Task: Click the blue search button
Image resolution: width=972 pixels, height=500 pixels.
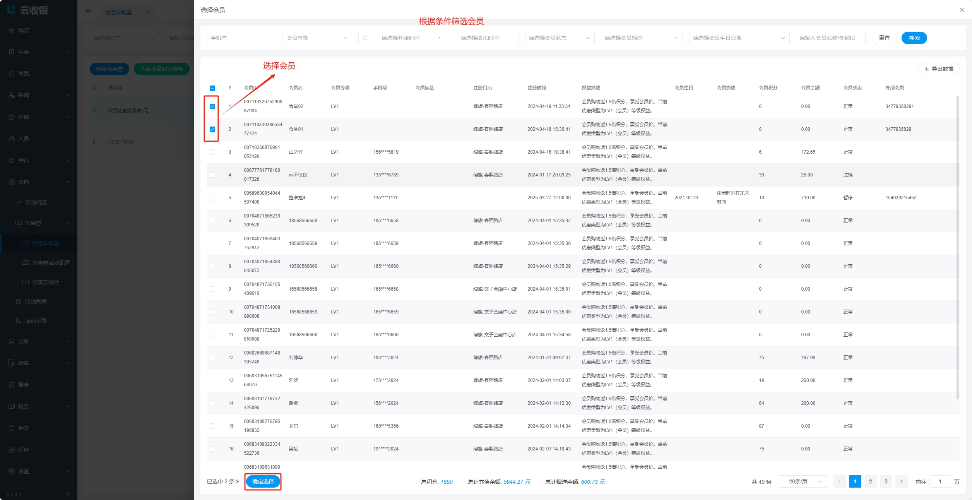Action: coord(914,38)
